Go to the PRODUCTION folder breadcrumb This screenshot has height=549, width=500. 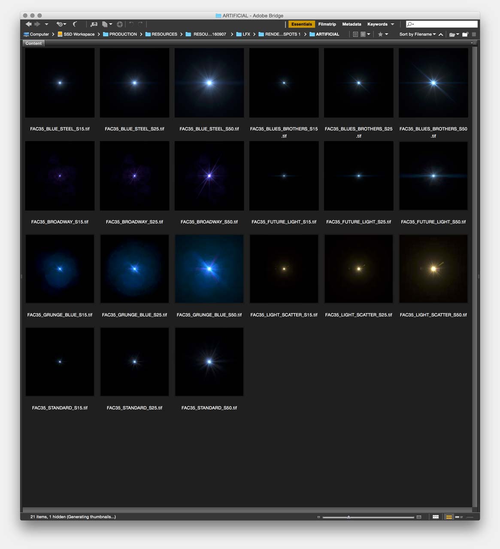pyautogui.click(x=120, y=34)
